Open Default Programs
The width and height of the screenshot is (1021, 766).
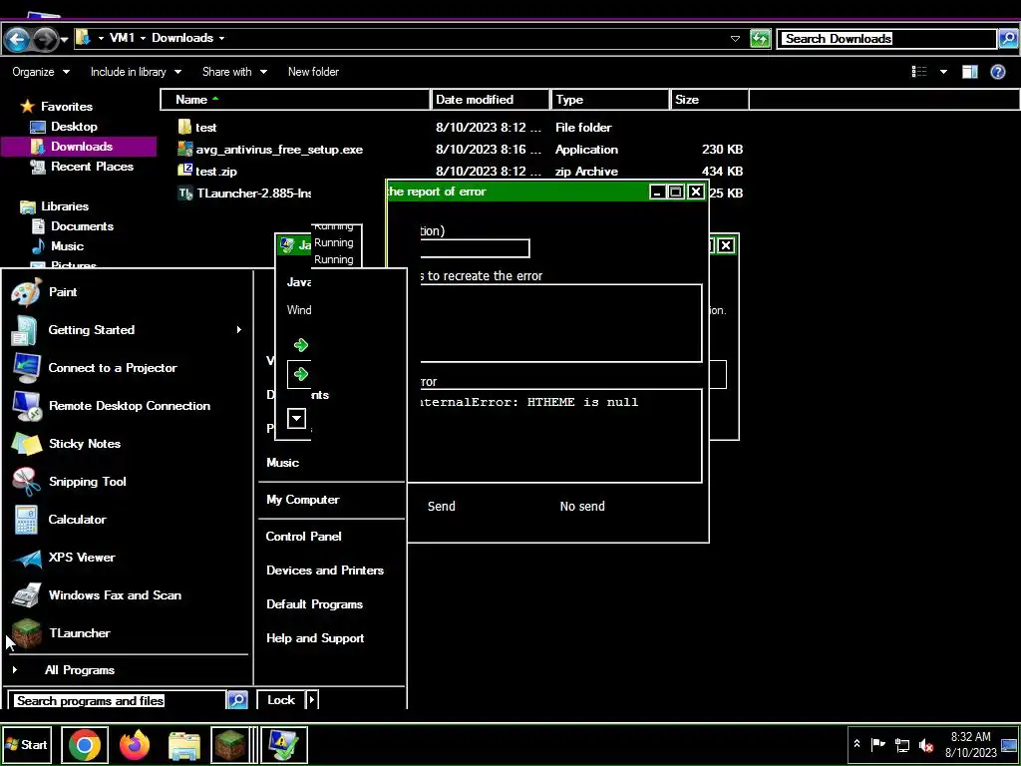(x=314, y=604)
